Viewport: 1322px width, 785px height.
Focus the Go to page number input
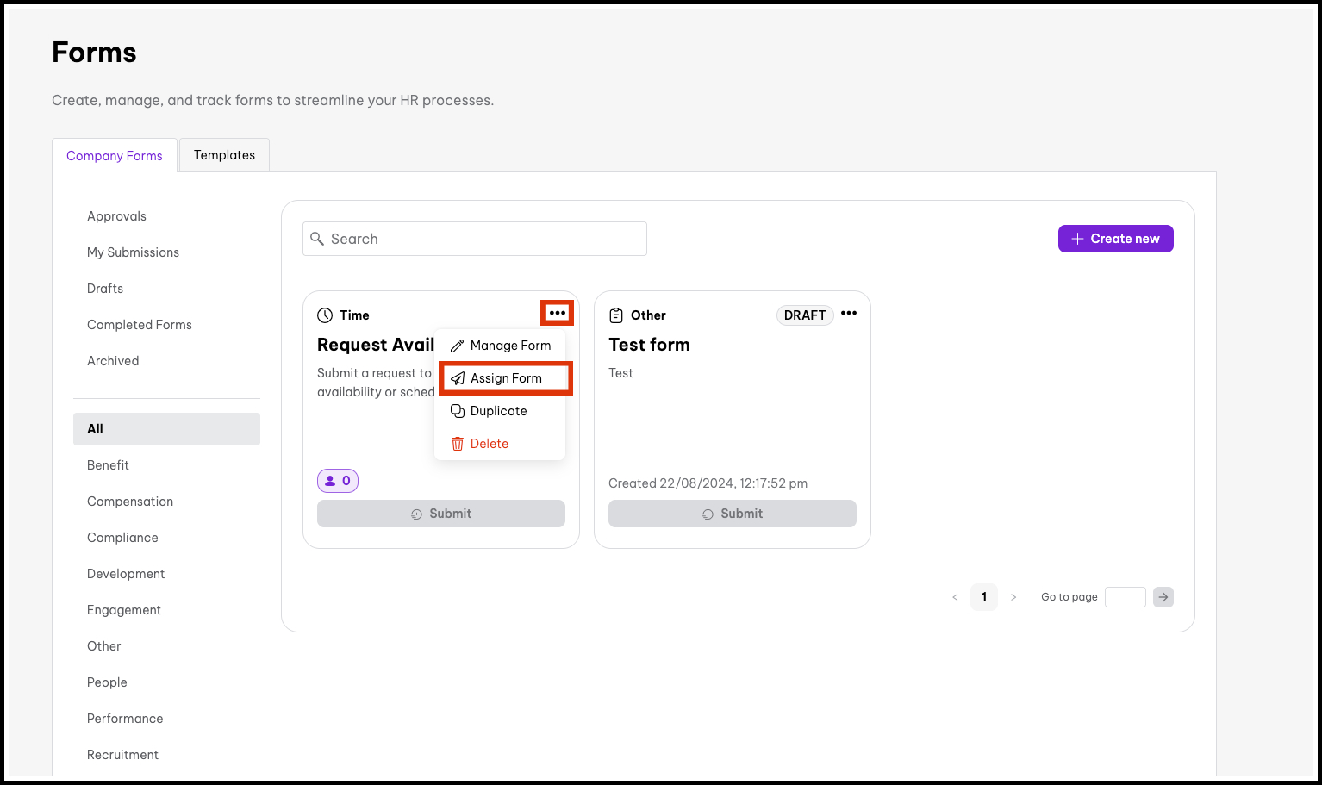tap(1125, 597)
